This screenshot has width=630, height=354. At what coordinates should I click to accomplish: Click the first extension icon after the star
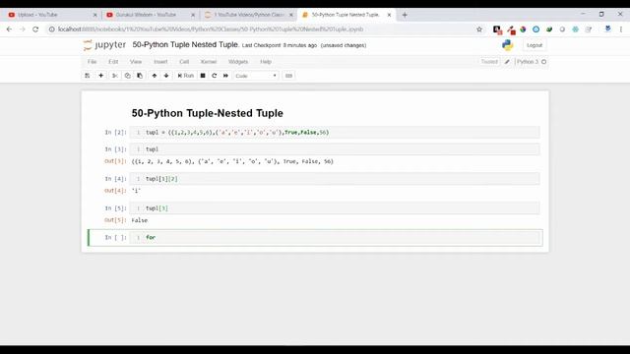click(x=497, y=29)
